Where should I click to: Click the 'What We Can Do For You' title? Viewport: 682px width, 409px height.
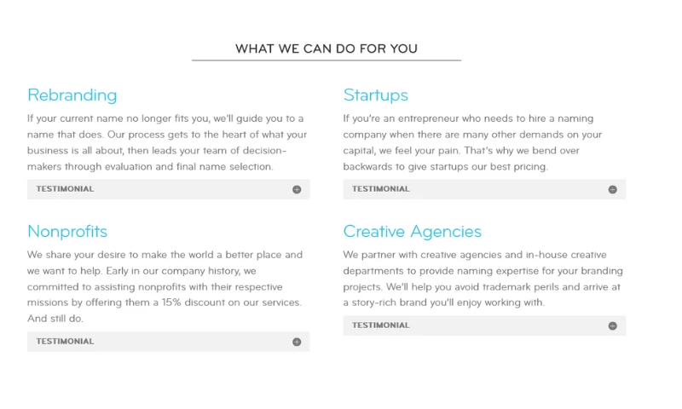click(327, 49)
